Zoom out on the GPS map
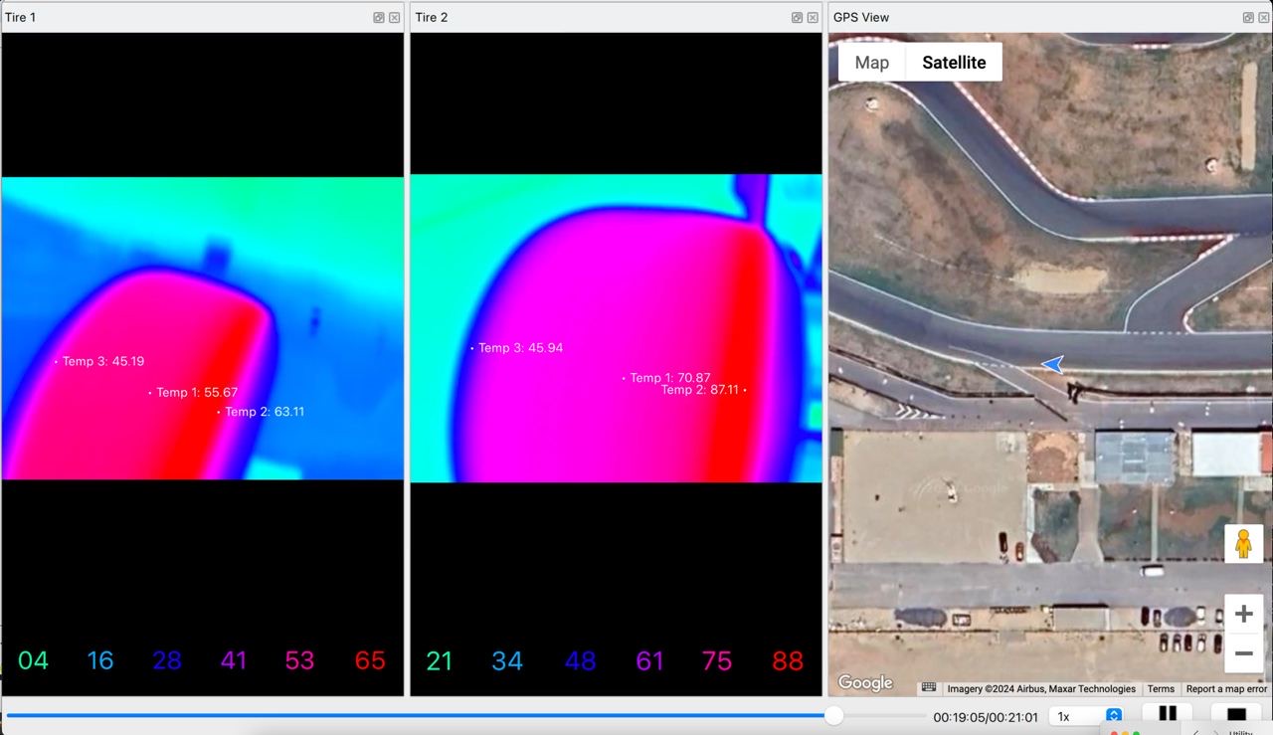This screenshot has height=735, width=1273. [x=1243, y=653]
